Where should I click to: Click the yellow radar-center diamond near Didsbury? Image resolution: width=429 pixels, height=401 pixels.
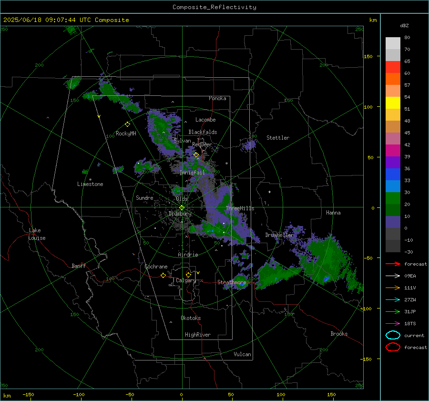coord(182,207)
